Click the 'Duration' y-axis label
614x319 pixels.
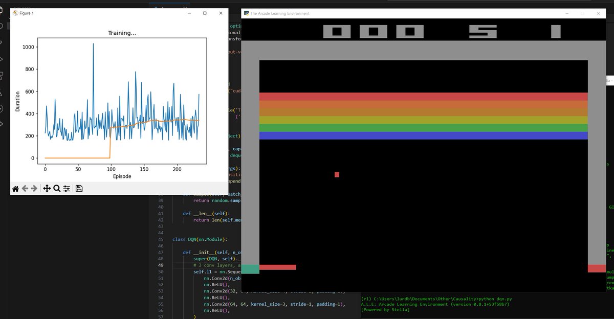point(17,102)
